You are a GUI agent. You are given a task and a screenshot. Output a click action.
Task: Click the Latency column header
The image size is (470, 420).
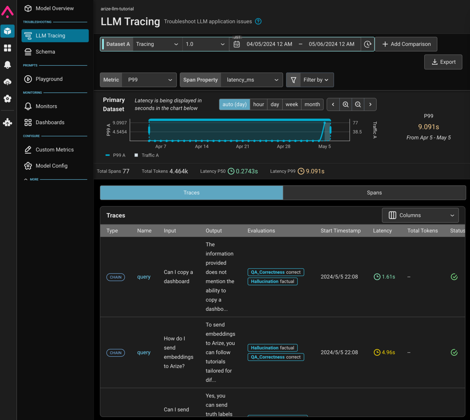coord(382,231)
